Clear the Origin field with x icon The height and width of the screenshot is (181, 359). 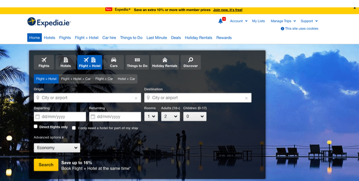coord(136,98)
